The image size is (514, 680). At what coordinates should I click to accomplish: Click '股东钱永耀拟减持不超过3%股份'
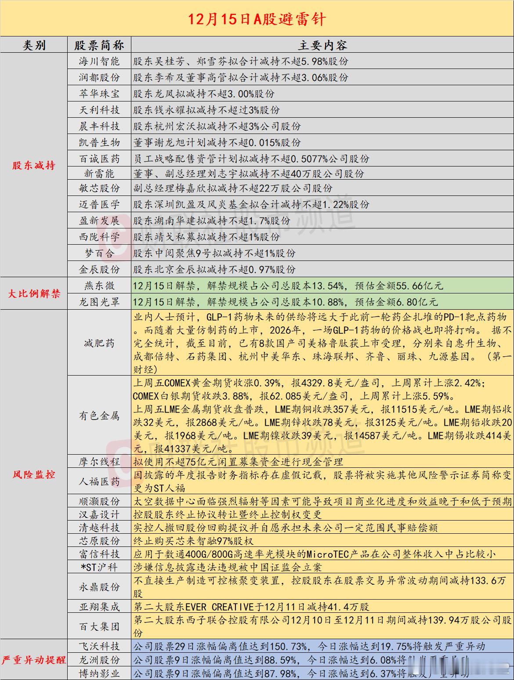click(x=206, y=110)
